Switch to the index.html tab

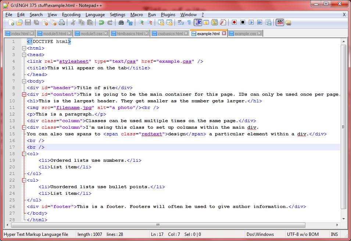click(x=19, y=33)
